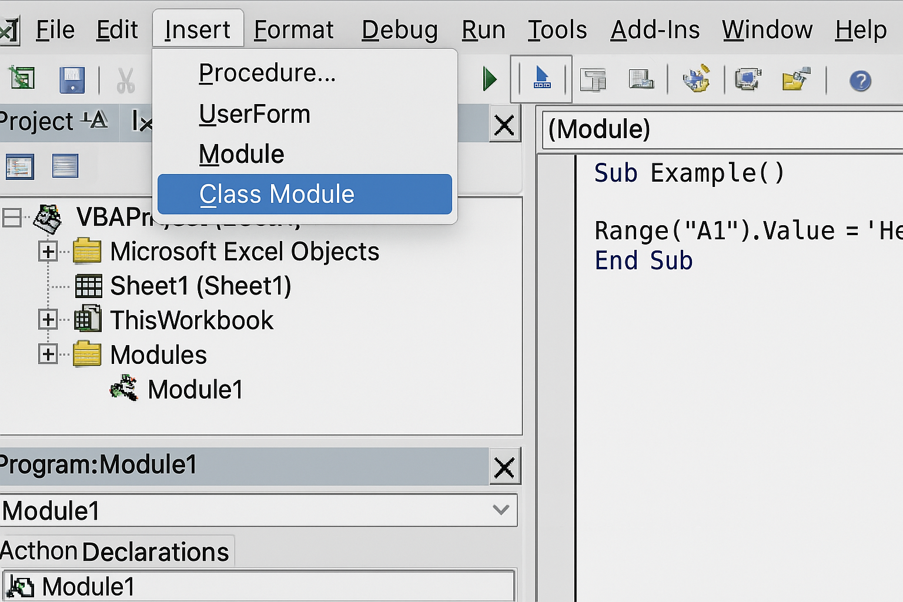Image resolution: width=903 pixels, height=602 pixels.
Task: Open the Debug menu
Action: [400, 29]
